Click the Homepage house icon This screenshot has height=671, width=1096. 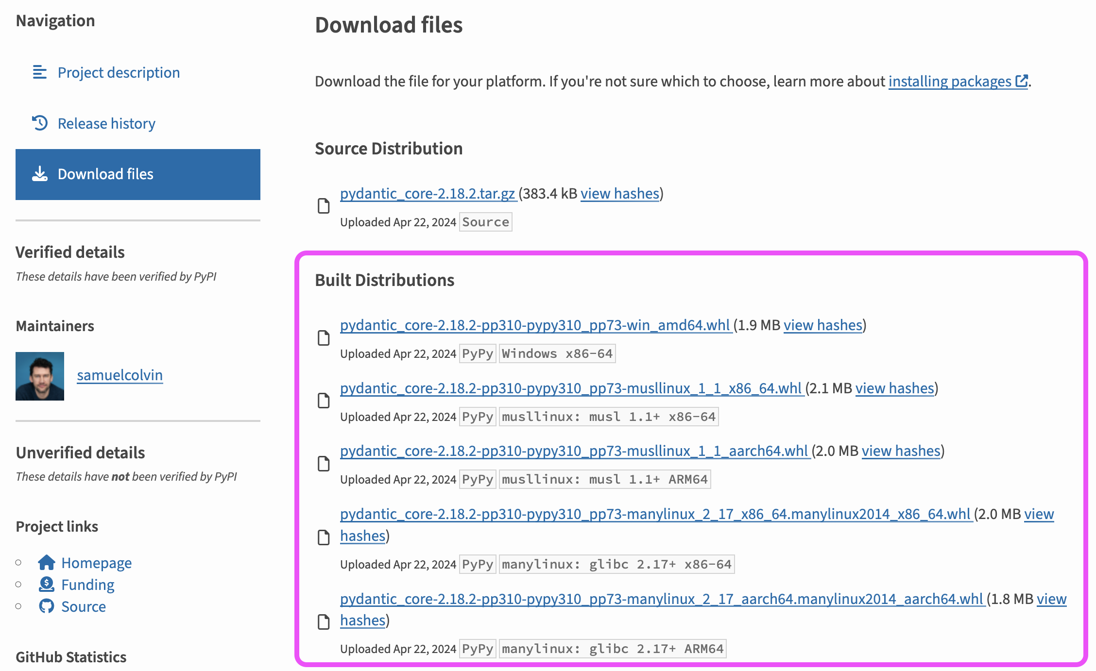[x=47, y=562]
